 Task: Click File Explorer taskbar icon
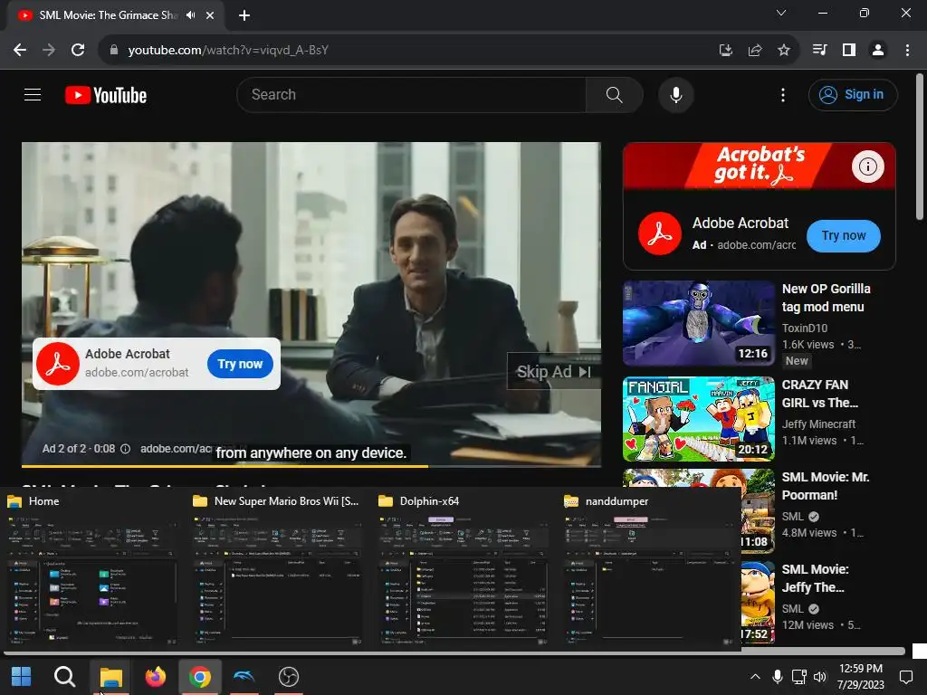coord(110,677)
